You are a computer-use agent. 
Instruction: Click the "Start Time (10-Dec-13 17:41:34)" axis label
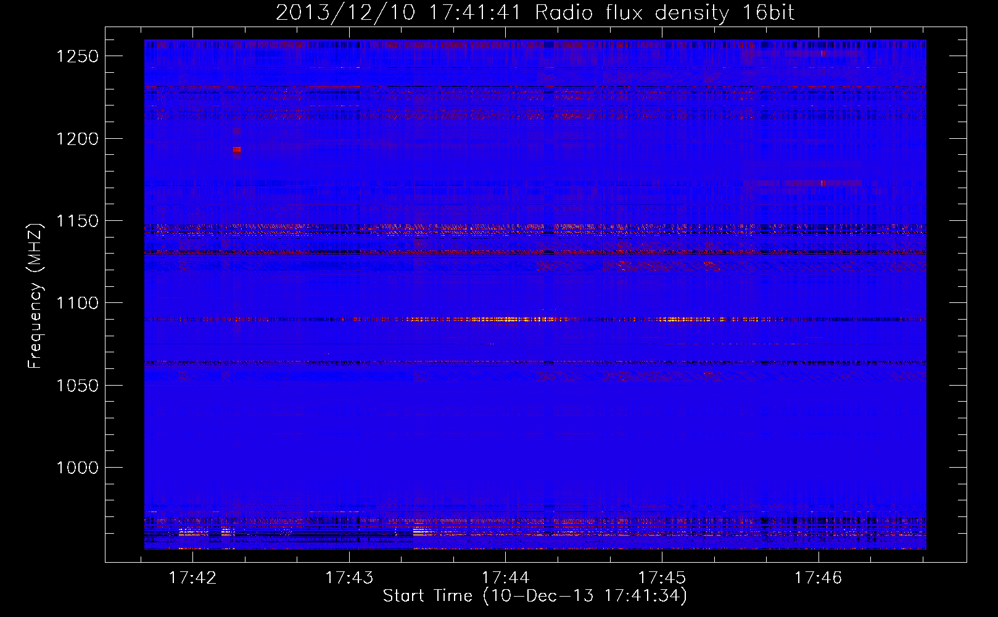[535, 596]
